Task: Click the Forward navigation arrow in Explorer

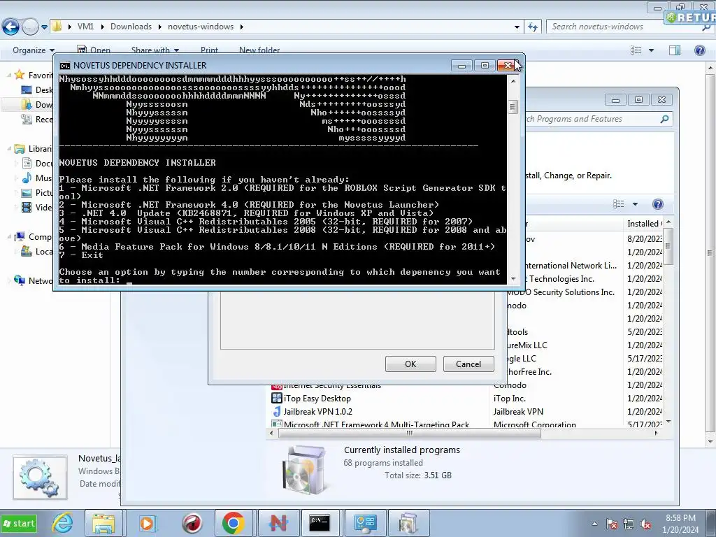Action: click(30, 27)
